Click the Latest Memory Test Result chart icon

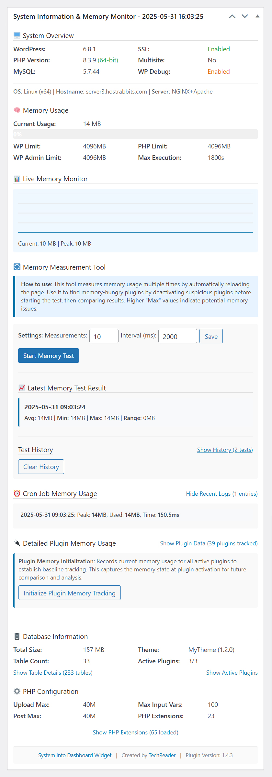(22, 388)
